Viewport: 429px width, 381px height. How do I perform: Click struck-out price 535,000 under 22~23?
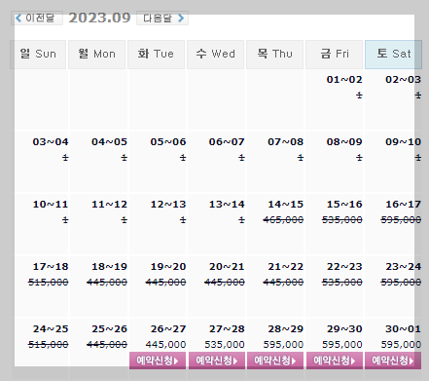pyautogui.click(x=342, y=283)
